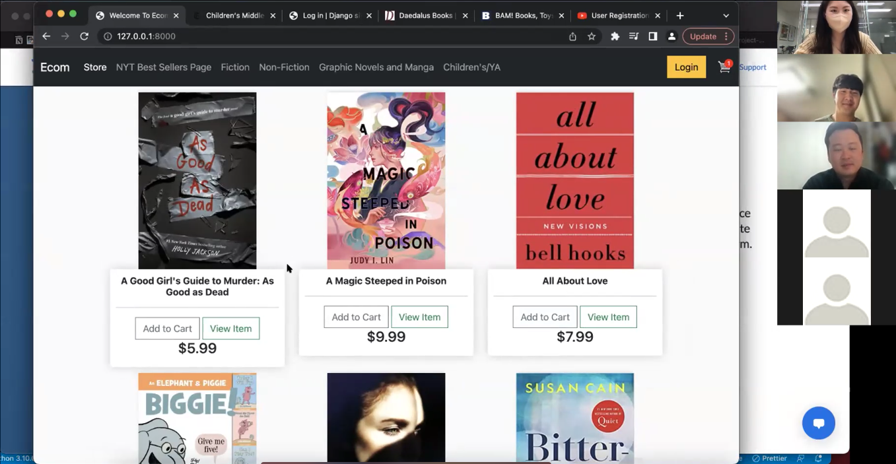896x464 pixels.
Task: Close the Welcome To Ecom tab
Action: [x=176, y=15]
